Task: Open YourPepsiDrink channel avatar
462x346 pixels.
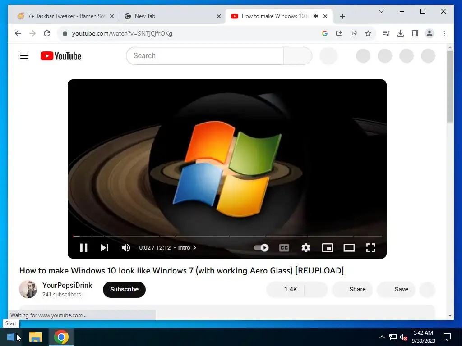Action: 28,289
